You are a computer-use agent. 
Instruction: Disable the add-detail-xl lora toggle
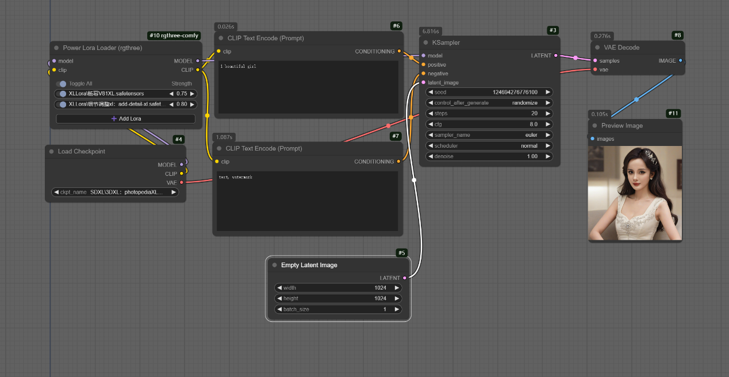62,105
